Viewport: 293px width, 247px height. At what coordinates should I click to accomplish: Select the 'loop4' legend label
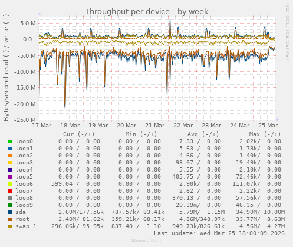(24, 170)
